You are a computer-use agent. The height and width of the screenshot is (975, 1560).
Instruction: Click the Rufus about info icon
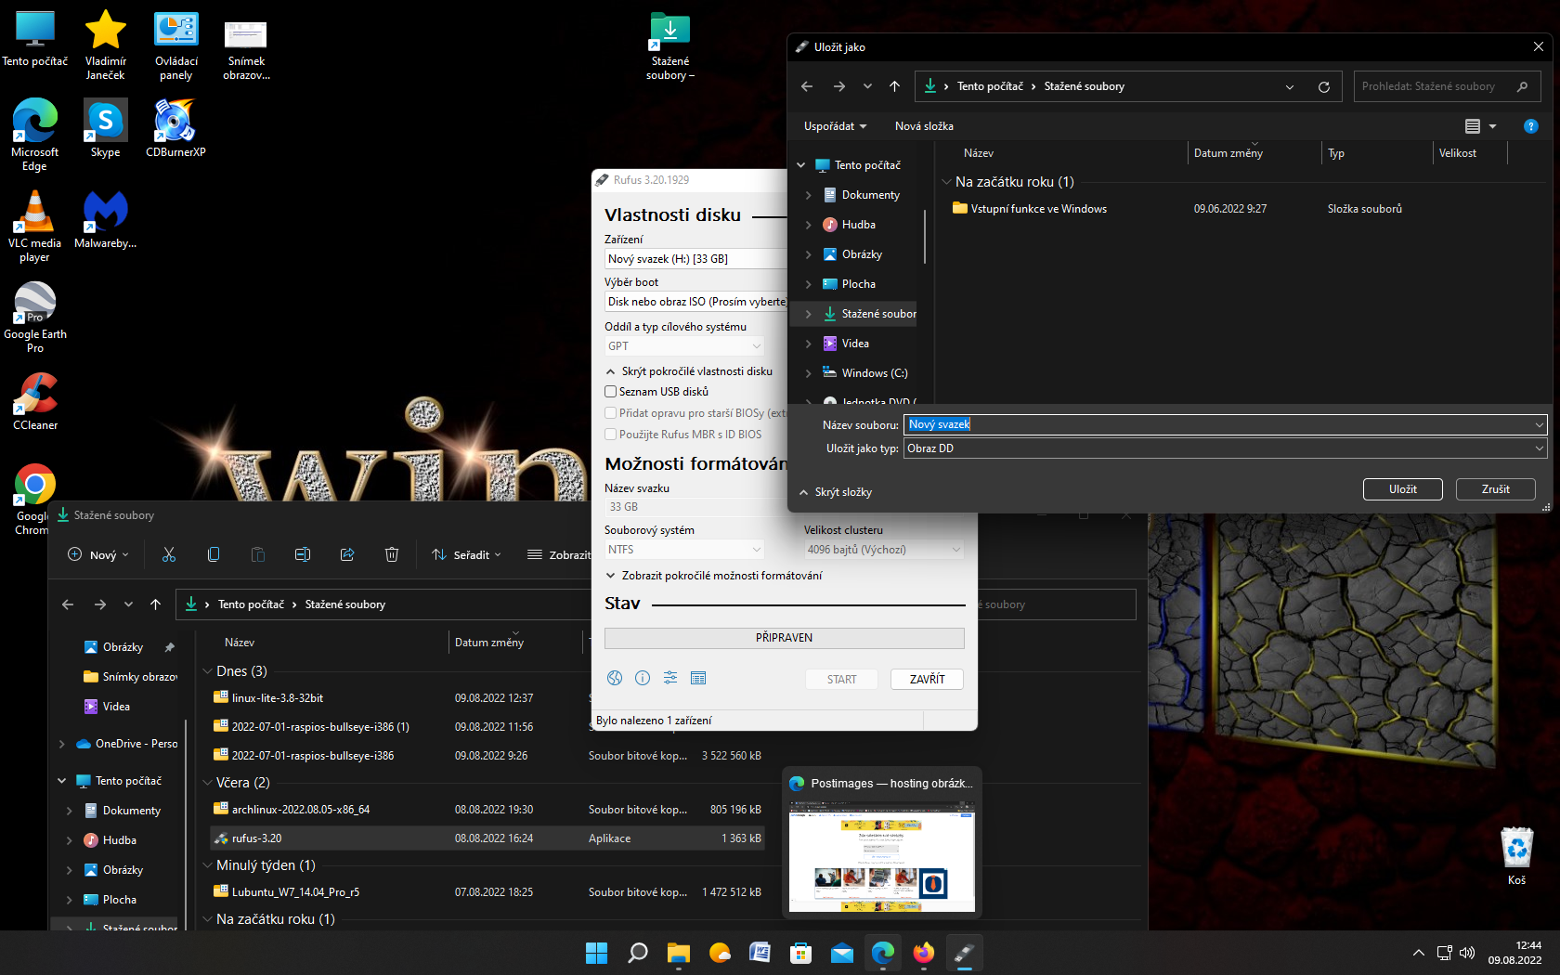[x=643, y=678]
